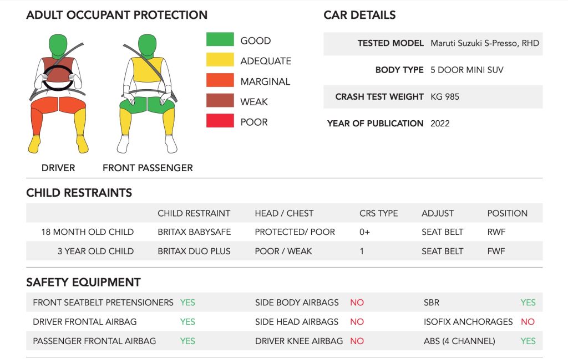Click the YES value for ABS (4 Channel)
568x364 pixels.
tap(528, 341)
